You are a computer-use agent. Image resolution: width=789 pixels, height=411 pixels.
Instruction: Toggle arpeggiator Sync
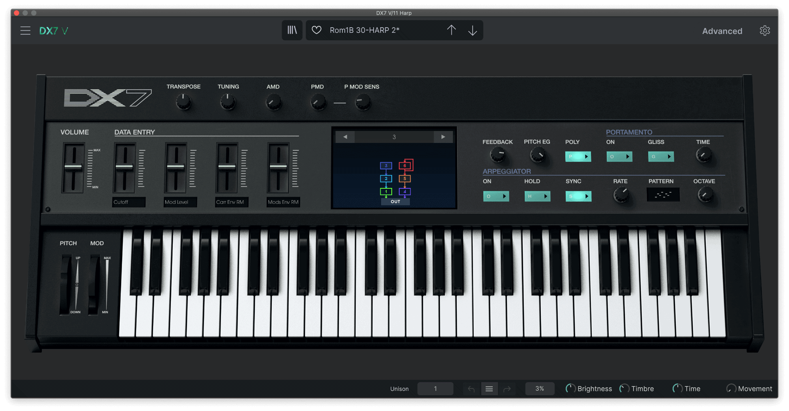coord(578,196)
